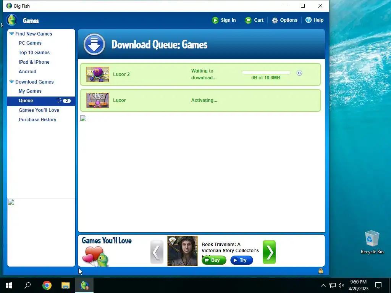The width and height of the screenshot is (391, 293).
Task: Open the Cart
Action: pos(259,20)
